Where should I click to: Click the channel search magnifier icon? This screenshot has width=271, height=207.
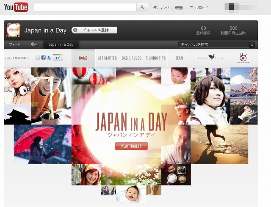252,45
